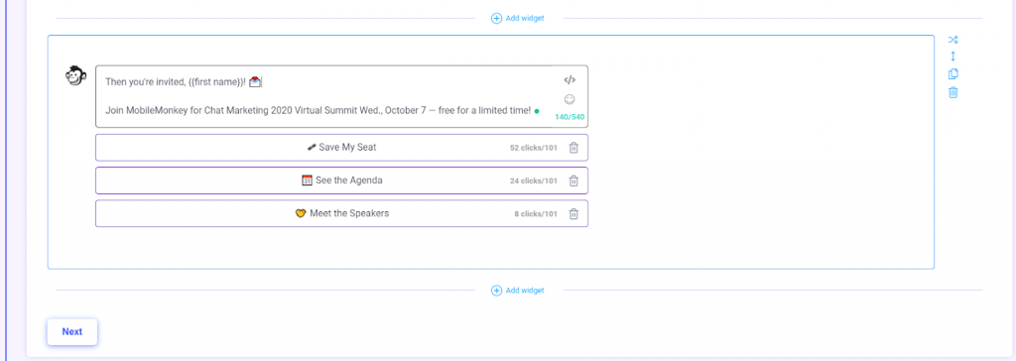Click the top Add widget plus icon
This screenshot has width=1016, height=361.
tap(496, 18)
